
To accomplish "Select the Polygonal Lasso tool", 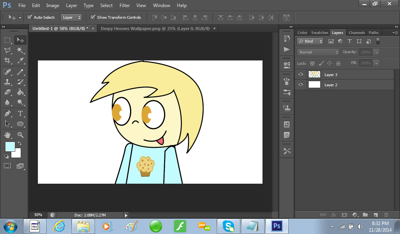I will [x=7, y=50].
